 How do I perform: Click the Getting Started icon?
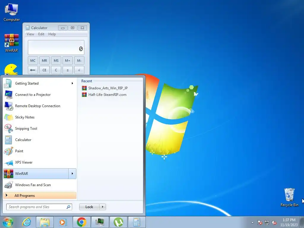(x=8, y=83)
